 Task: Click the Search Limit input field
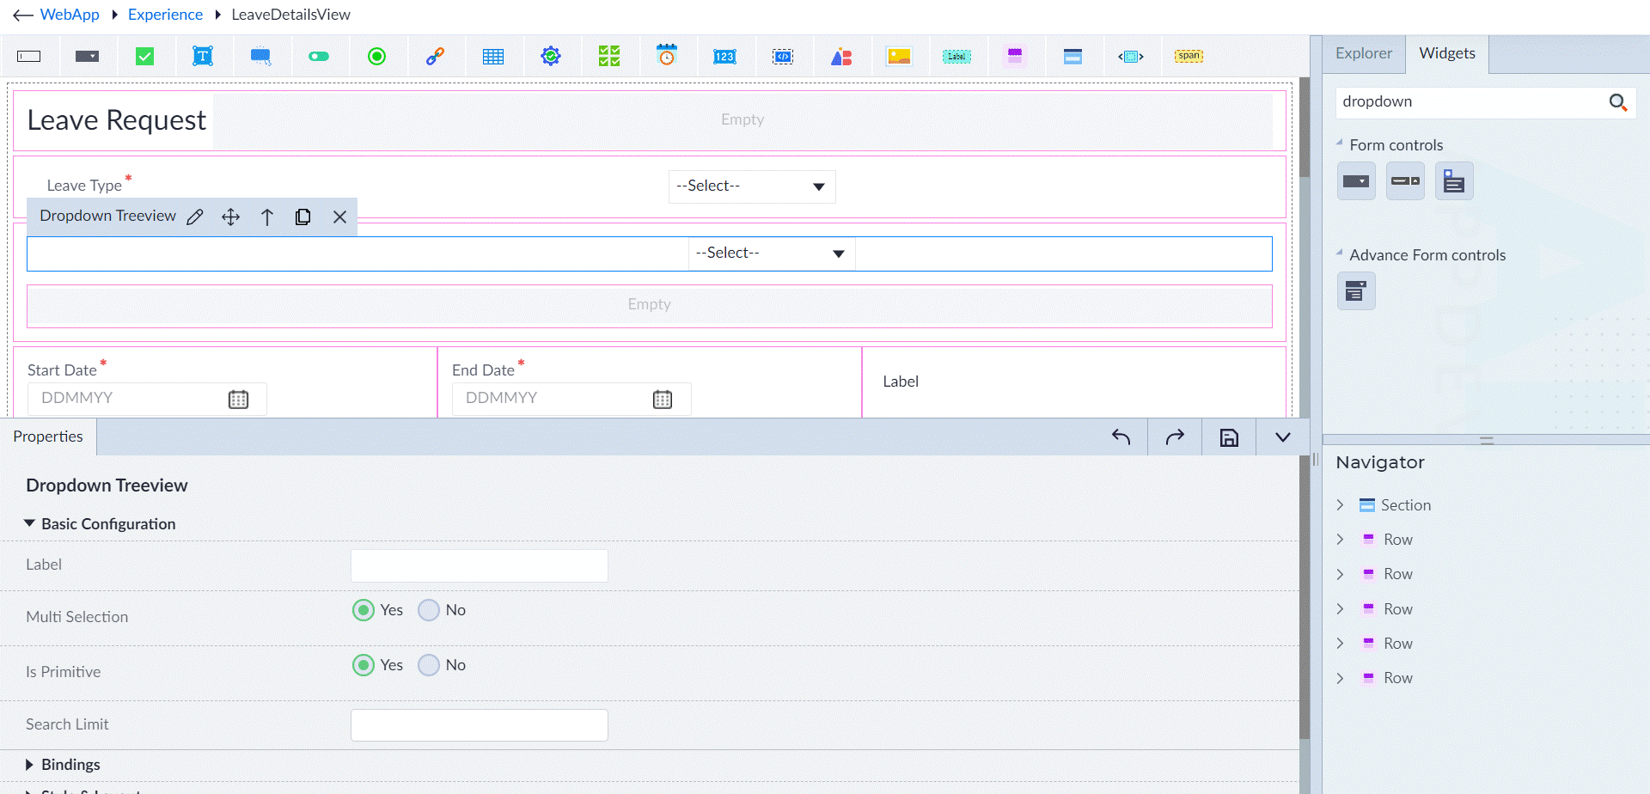[480, 725]
